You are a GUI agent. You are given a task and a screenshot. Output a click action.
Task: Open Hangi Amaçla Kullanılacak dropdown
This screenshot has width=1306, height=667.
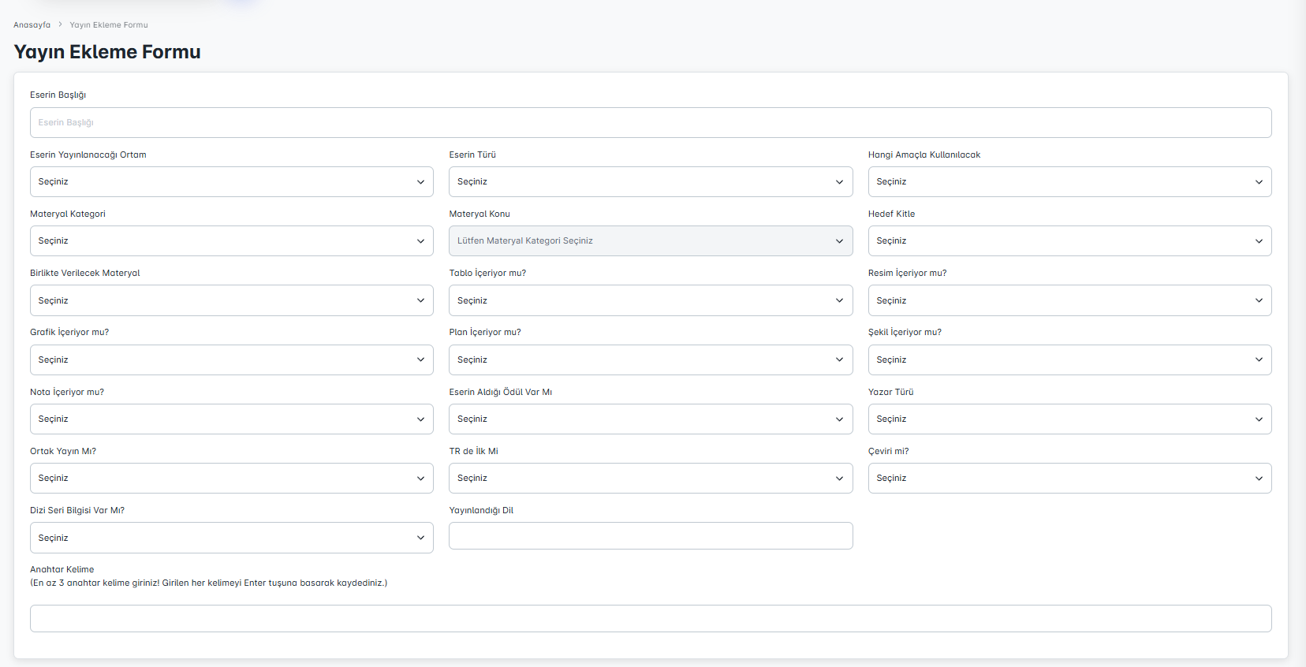pos(1069,182)
